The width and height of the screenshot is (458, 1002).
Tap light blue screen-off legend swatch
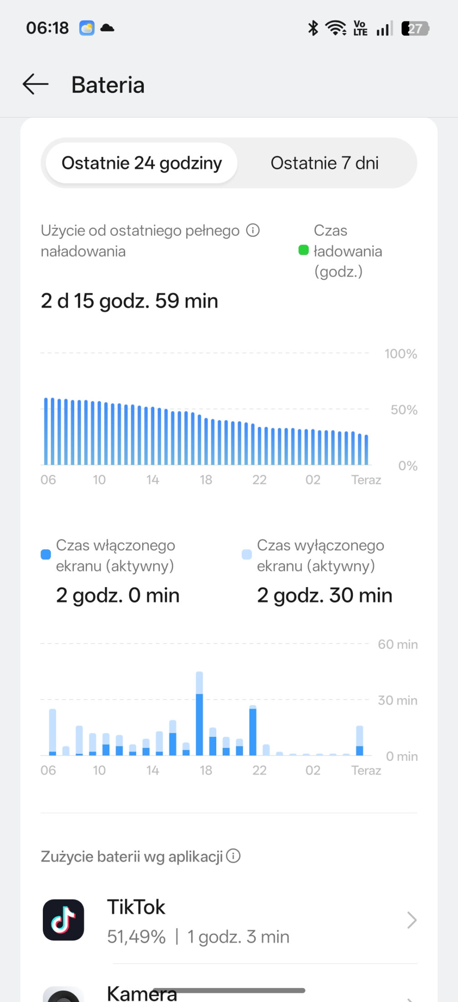click(x=247, y=554)
